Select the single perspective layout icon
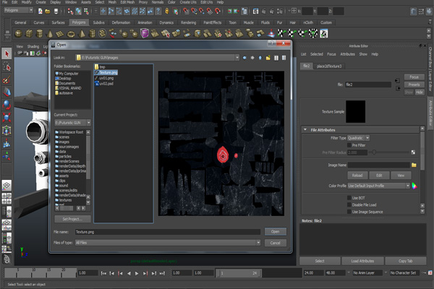 click(x=7, y=186)
